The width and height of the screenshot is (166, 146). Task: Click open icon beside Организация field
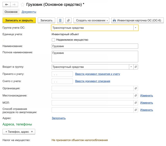[x=136, y=88]
